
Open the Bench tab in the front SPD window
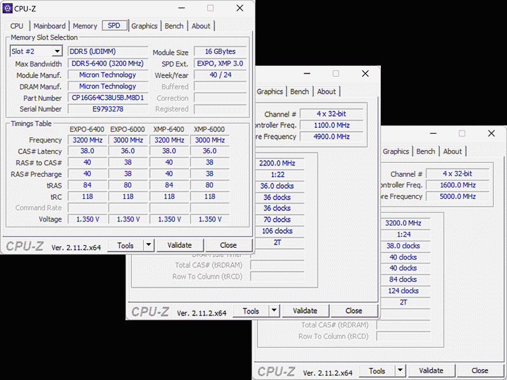click(x=174, y=26)
